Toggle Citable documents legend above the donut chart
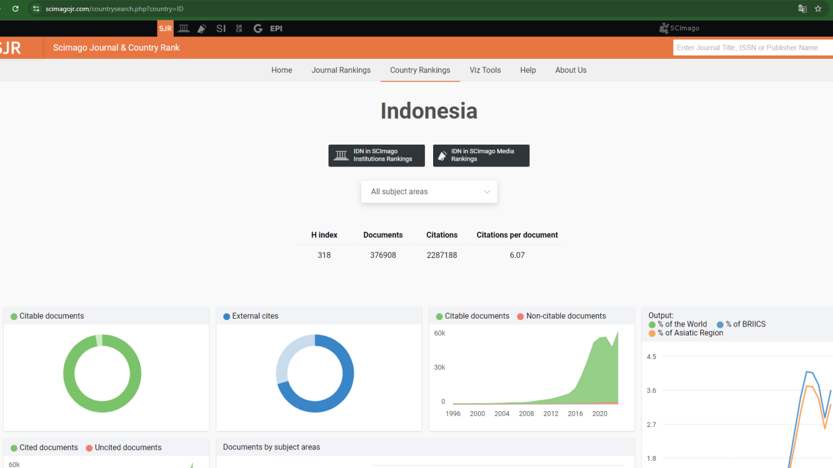Screen dimensions: 833x468 [47, 316]
